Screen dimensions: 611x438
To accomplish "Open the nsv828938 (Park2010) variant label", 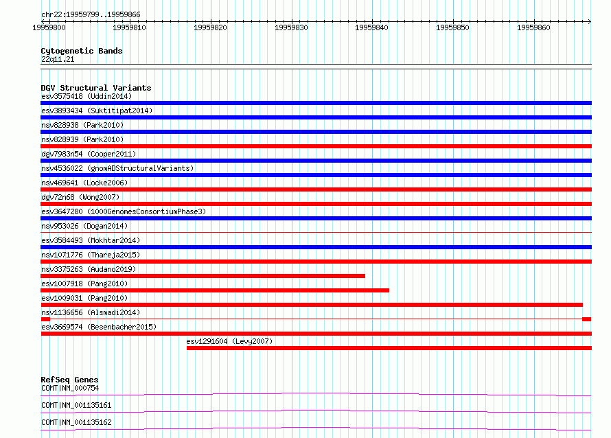I will (82, 125).
